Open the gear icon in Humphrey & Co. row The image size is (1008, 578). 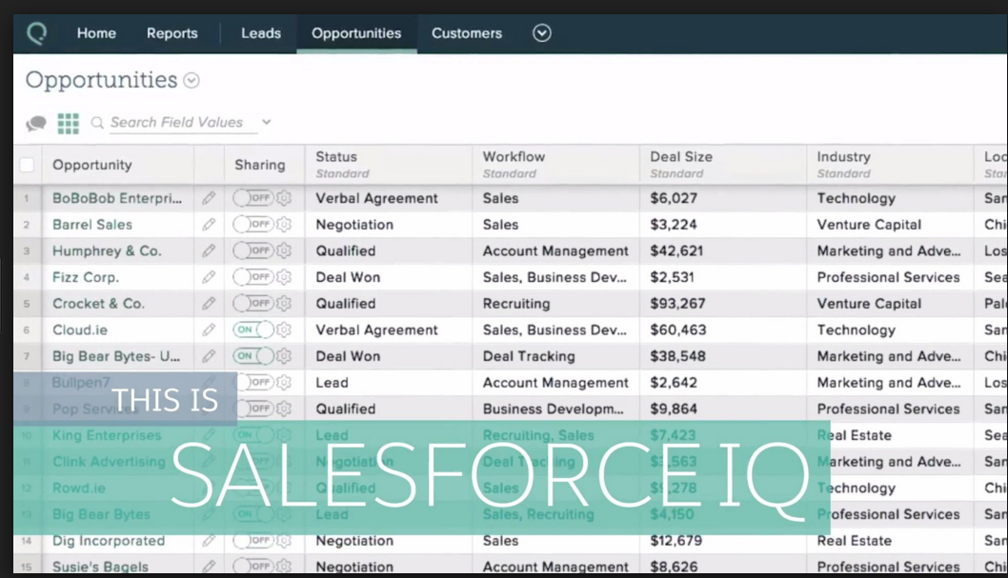point(284,250)
